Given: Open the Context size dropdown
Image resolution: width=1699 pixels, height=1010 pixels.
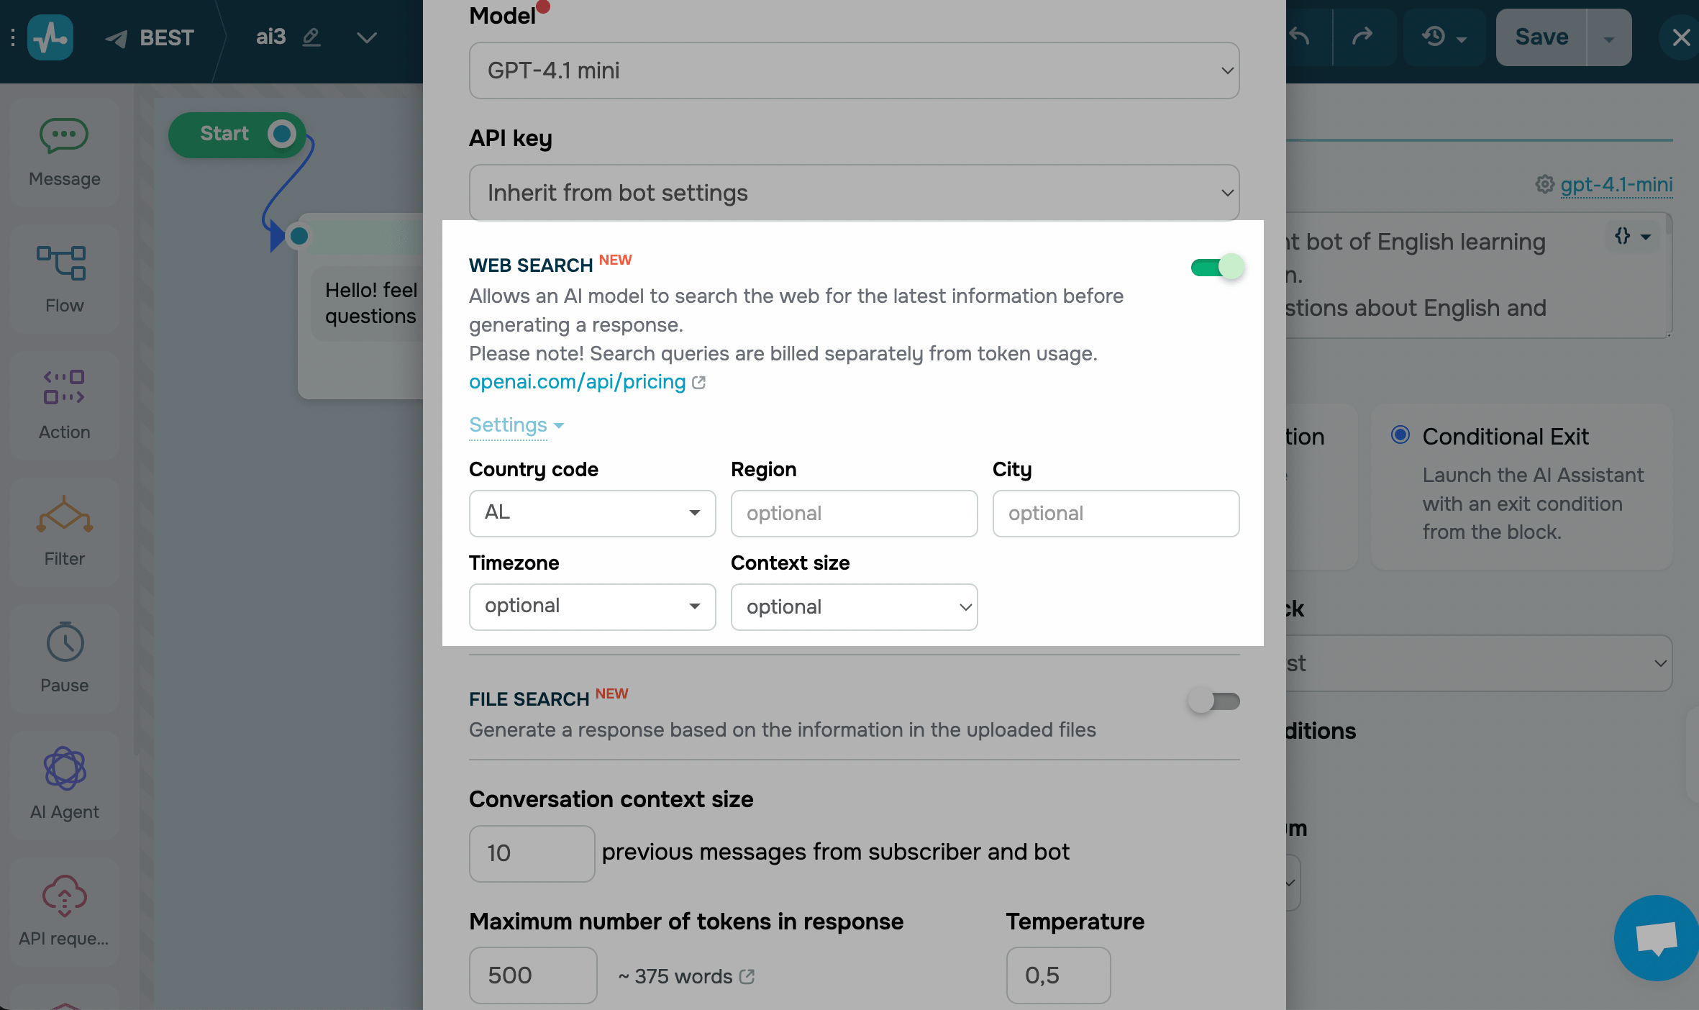Looking at the screenshot, I should pyautogui.click(x=854, y=606).
